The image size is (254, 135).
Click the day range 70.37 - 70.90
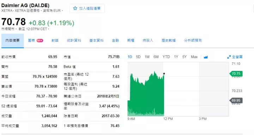[x=47, y=96]
